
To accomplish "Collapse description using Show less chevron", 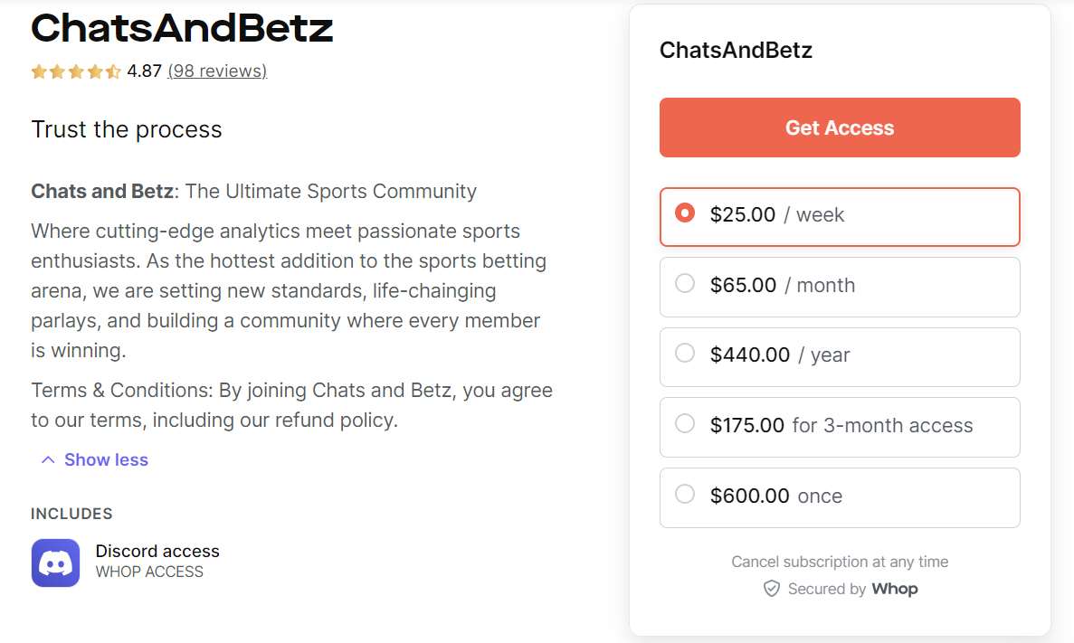I will 48,459.
